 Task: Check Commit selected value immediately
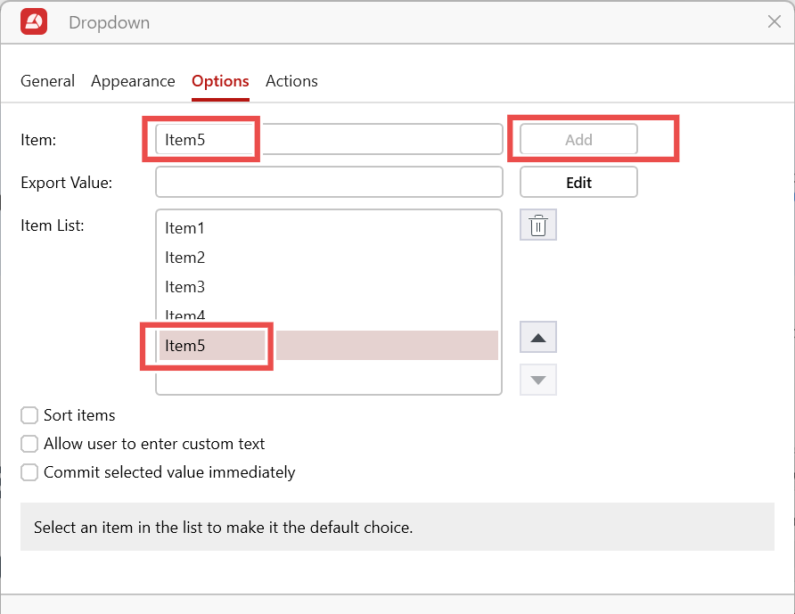pyautogui.click(x=29, y=472)
